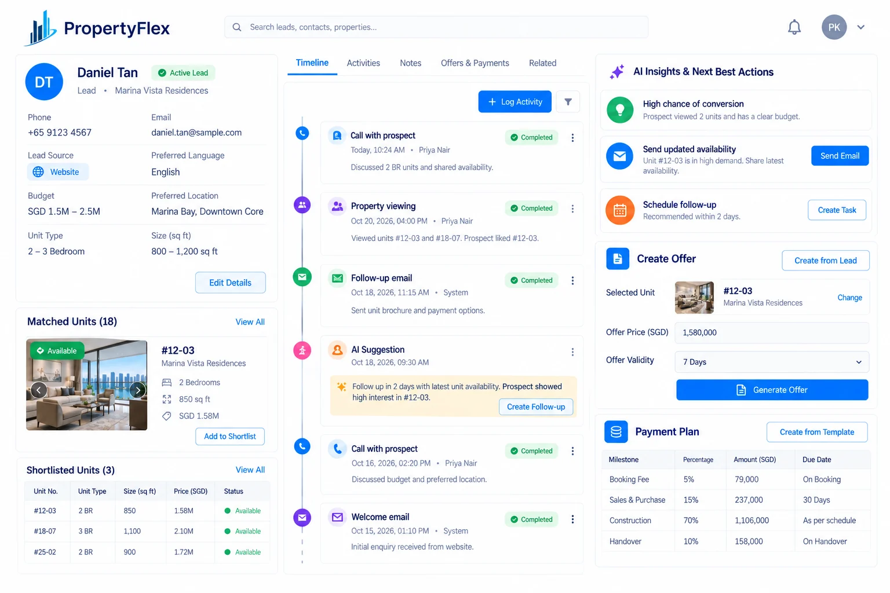Click the Log Activity button
Screen dimensions: 890x593
click(x=515, y=102)
